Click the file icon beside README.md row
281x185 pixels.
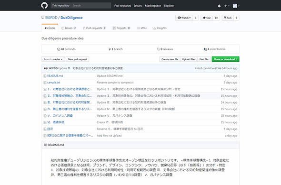point(45,76)
